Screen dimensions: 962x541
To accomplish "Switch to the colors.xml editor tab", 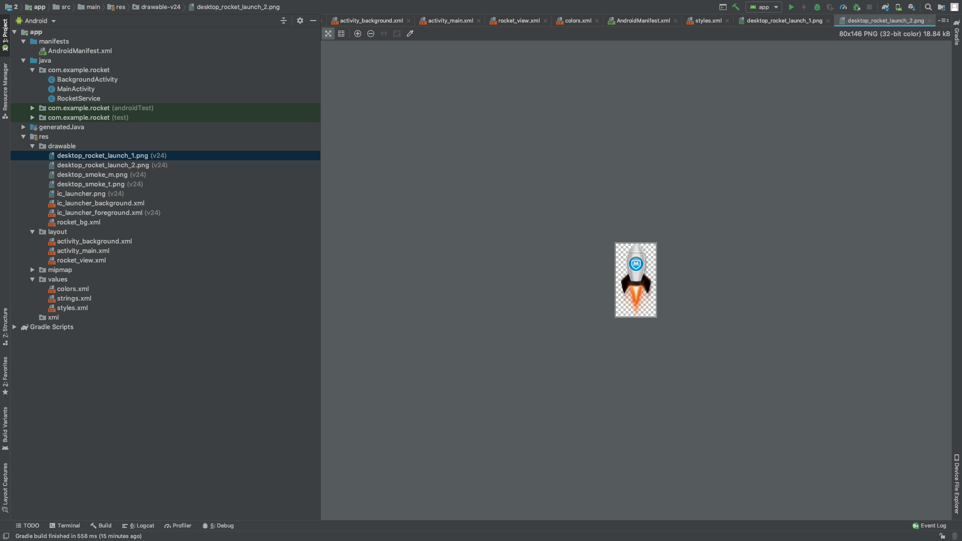I will (578, 21).
